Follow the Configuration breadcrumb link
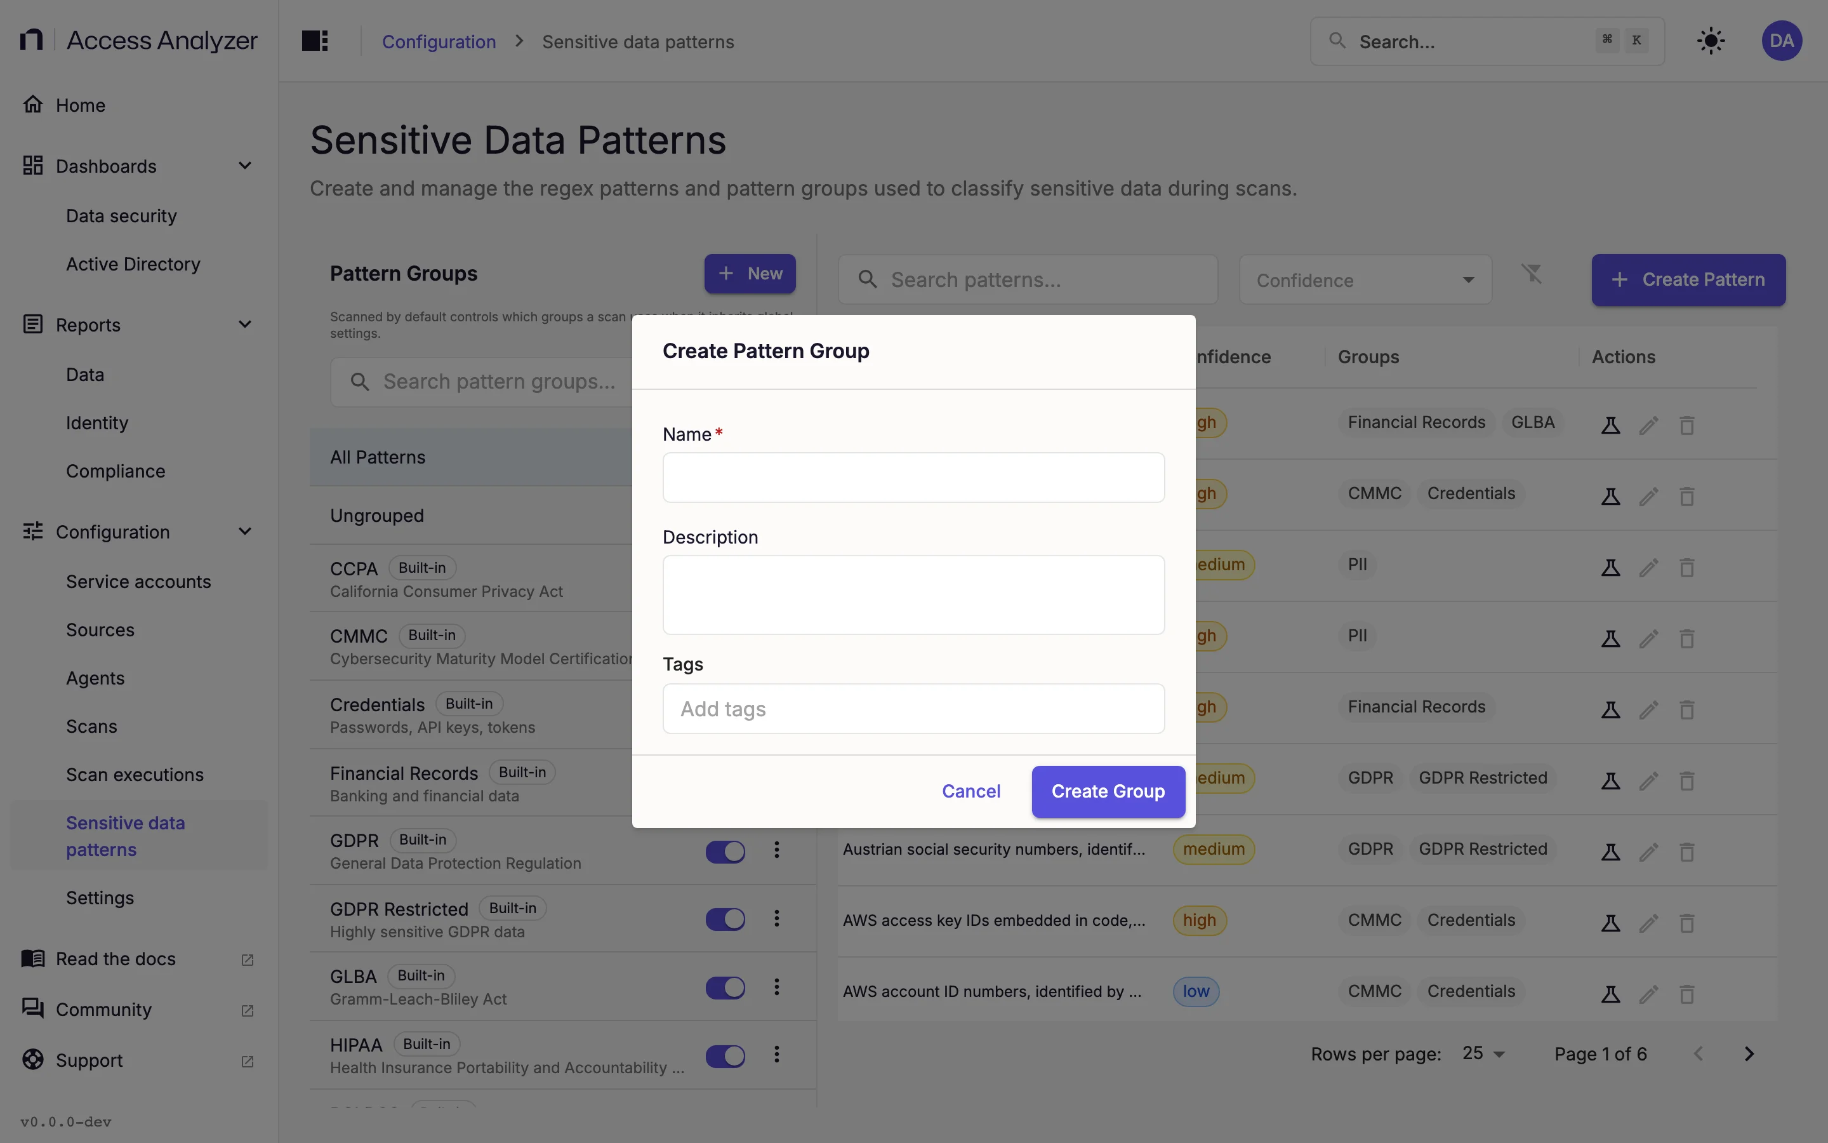 (x=439, y=41)
